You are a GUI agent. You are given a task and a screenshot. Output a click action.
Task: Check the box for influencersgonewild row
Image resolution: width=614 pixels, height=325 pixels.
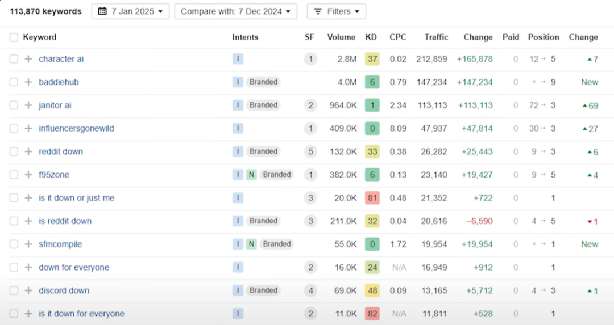pos(14,129)
